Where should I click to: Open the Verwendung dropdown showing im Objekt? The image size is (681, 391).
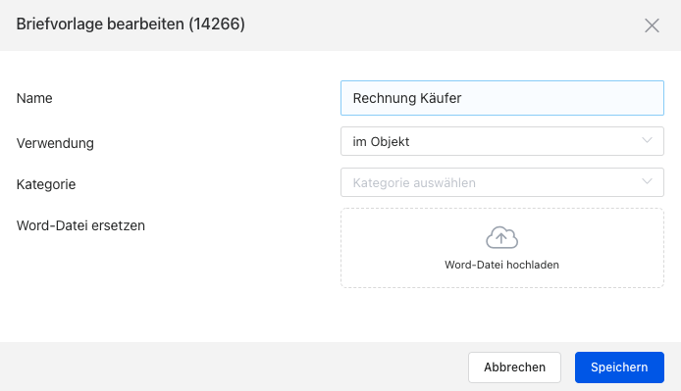pos(502,141)
